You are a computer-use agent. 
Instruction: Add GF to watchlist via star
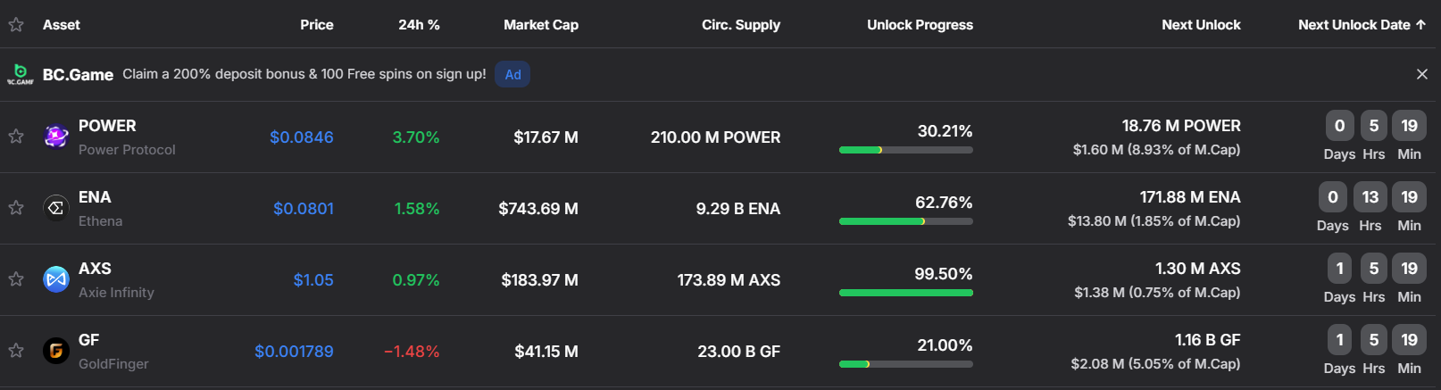(16, 351)
